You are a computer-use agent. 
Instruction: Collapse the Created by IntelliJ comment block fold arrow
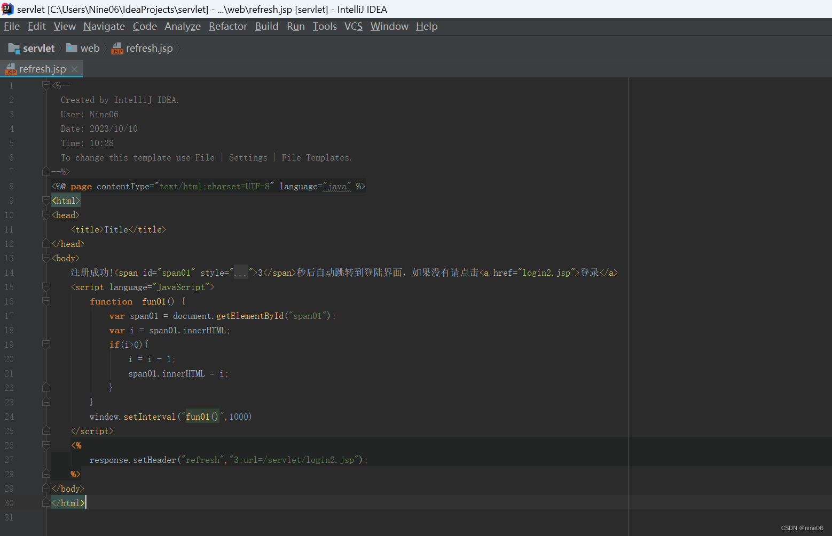point(46,85)
